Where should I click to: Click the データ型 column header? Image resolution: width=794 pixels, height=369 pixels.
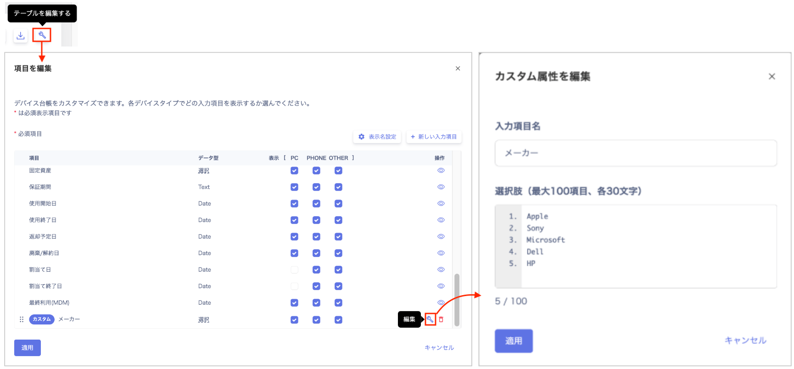pyautogui.click(x=208, y=158)
